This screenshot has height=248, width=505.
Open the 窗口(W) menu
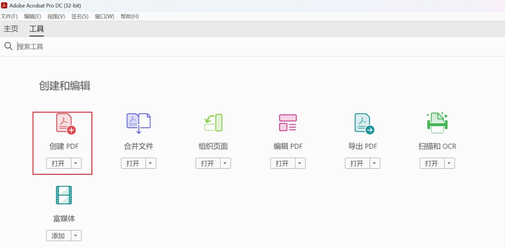pyautogui.click(x=104, y=16)
